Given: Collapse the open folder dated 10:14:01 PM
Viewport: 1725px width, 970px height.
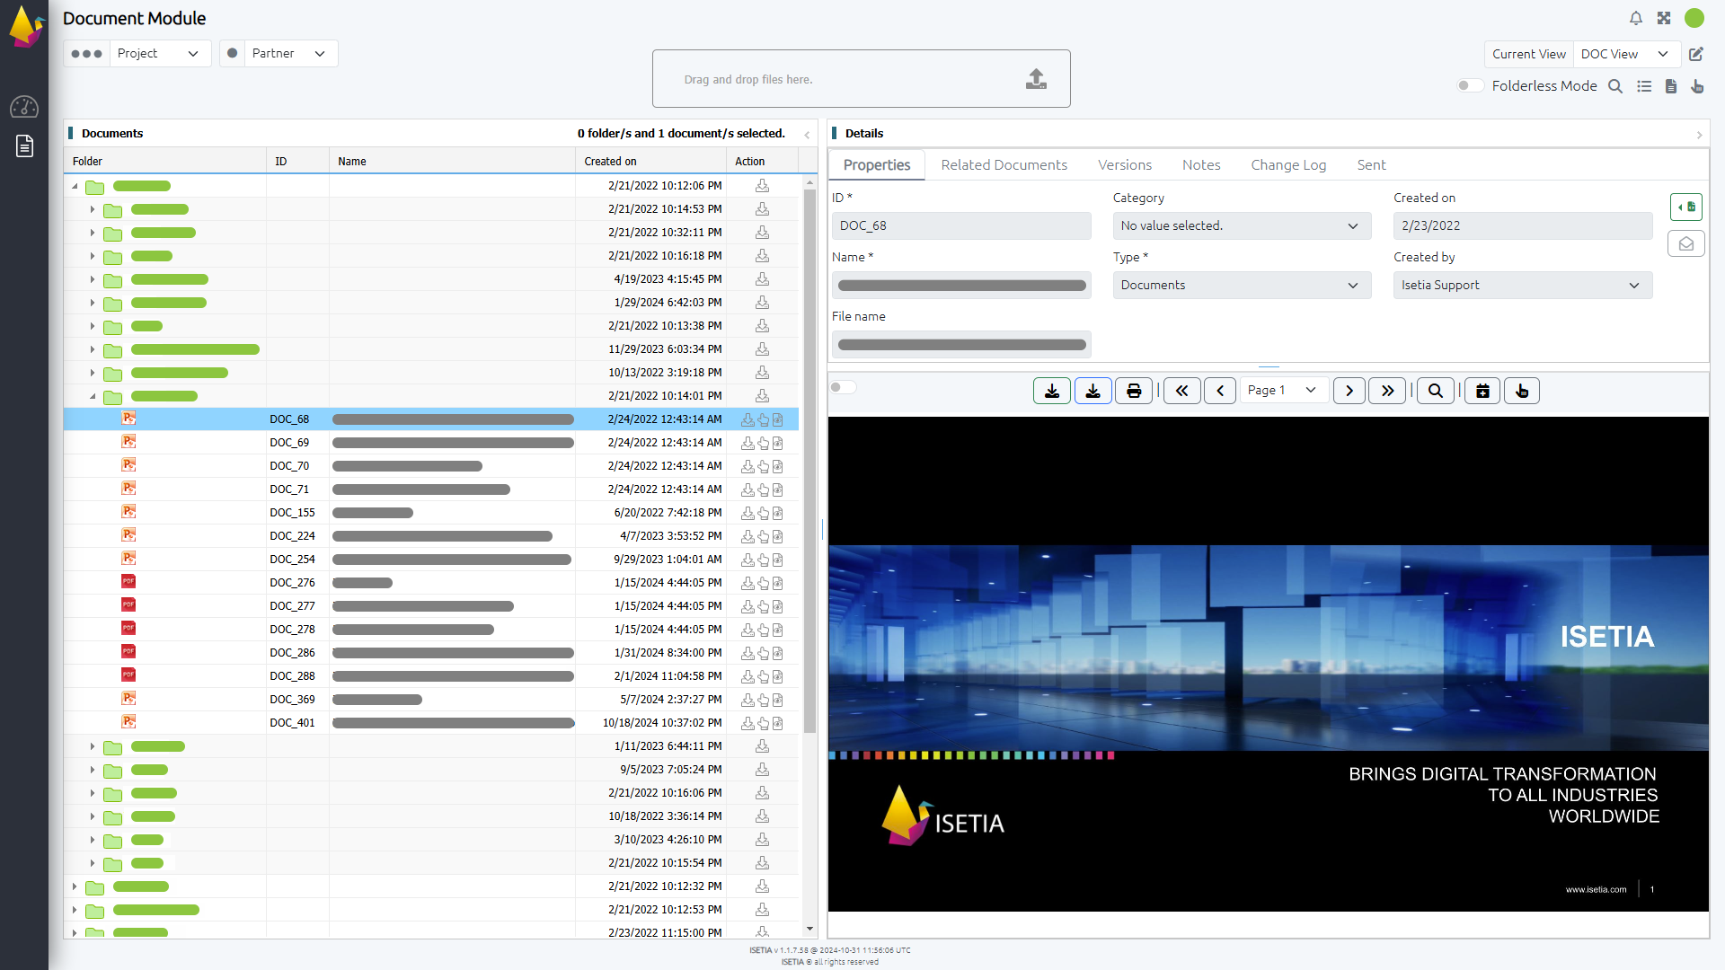Looking at the screenshot, I should 93,396.
